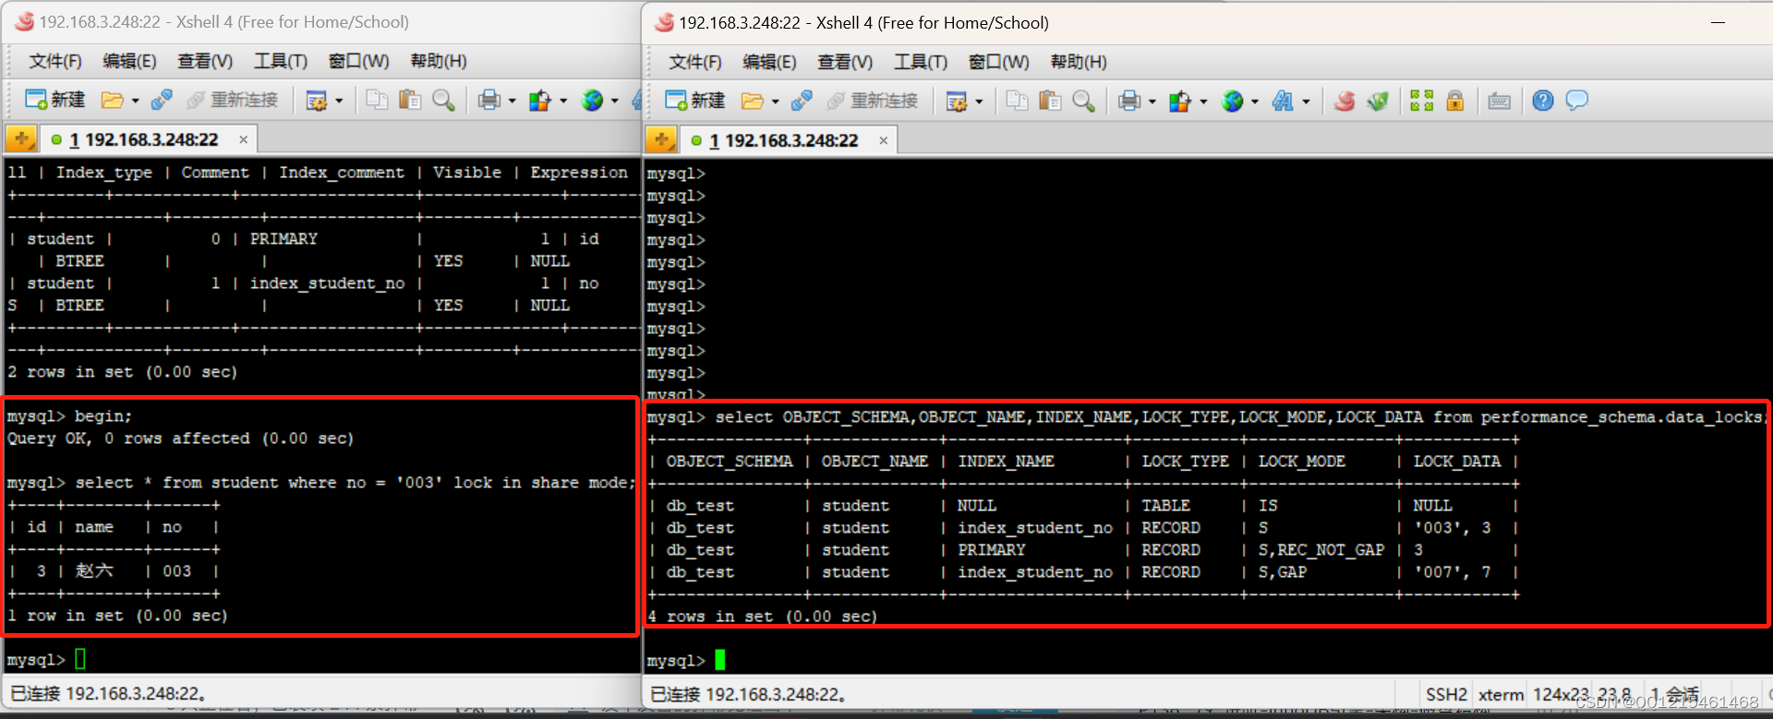
Task: Toggle full screen icon in right window
Action: tap(1422, 101)
